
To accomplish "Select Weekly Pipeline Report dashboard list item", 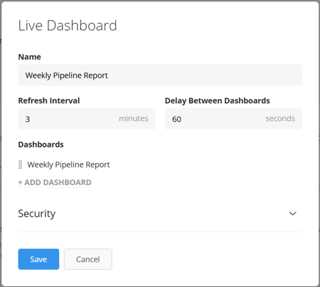I will (x=68, y=165).
